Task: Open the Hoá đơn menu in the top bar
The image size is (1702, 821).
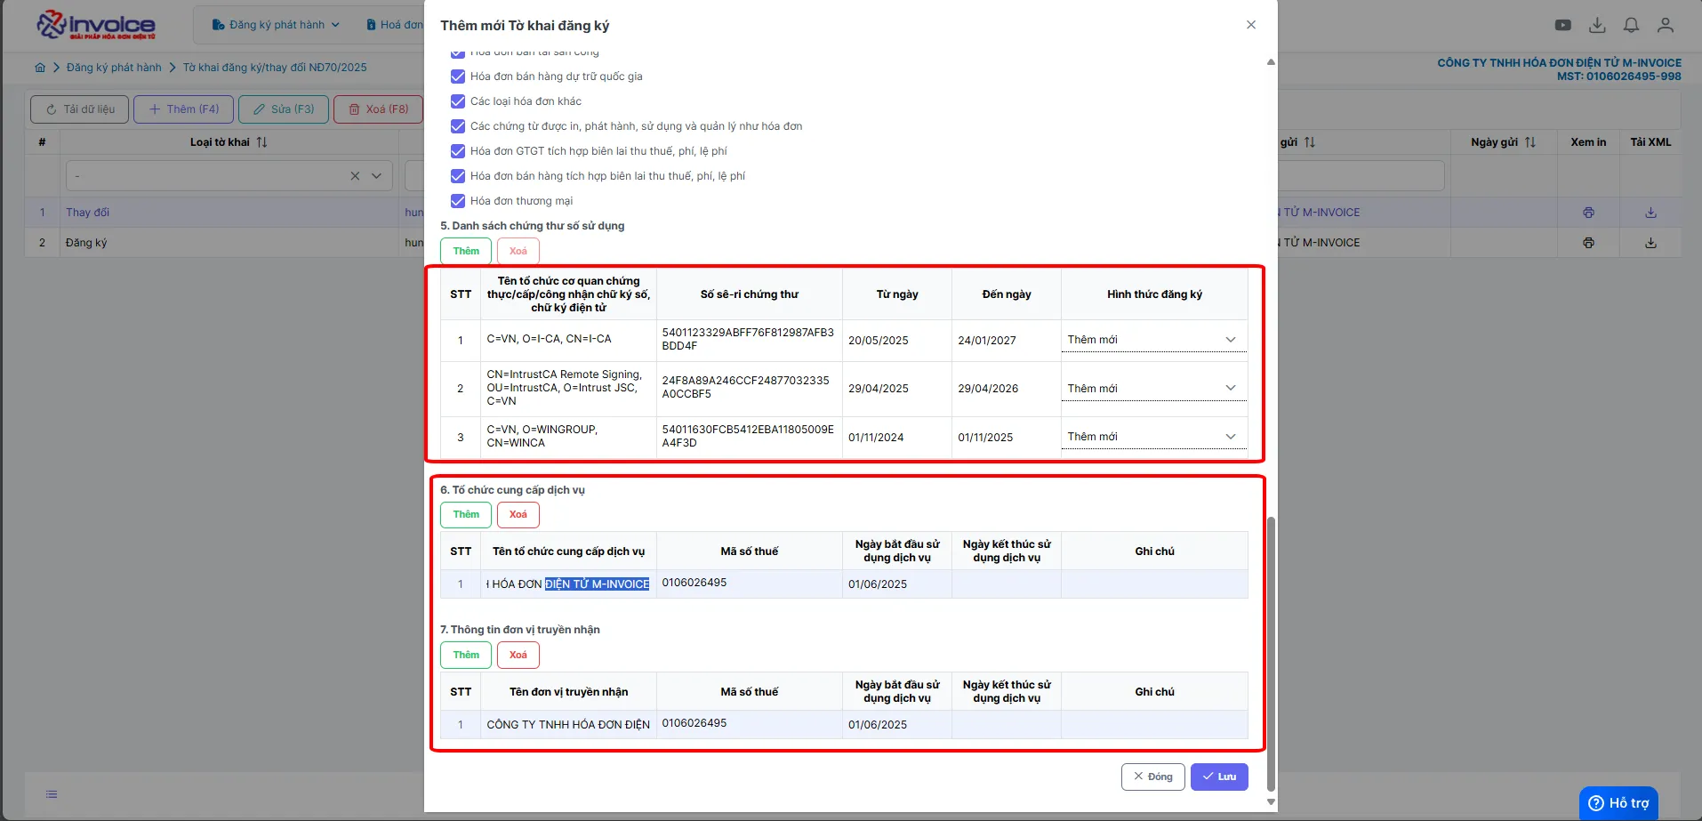Action: (x=397, y=25)
